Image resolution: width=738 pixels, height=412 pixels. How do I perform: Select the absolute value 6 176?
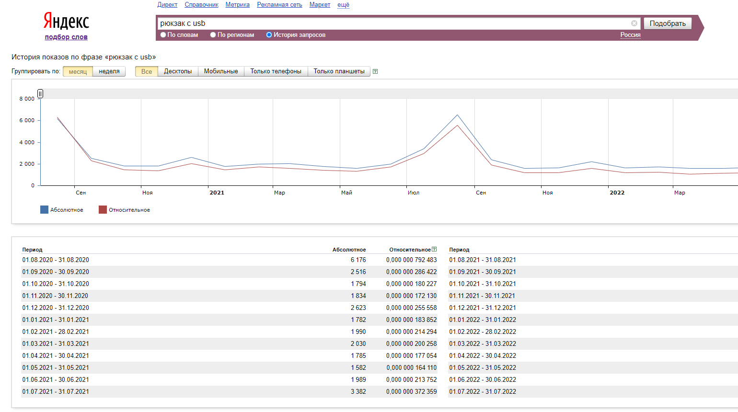point(358,260)
